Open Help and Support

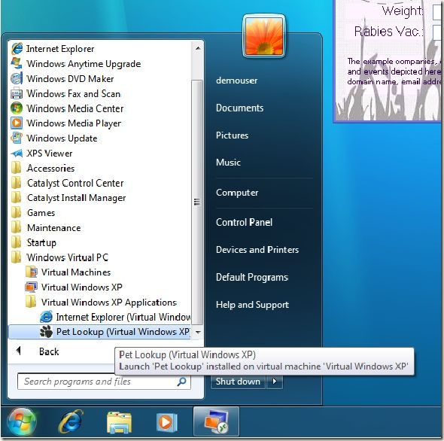(x=252, y=305)
